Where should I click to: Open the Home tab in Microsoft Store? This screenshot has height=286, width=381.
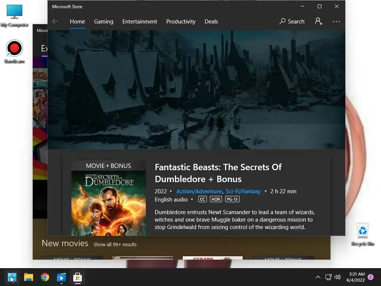(x=77, y=21)
